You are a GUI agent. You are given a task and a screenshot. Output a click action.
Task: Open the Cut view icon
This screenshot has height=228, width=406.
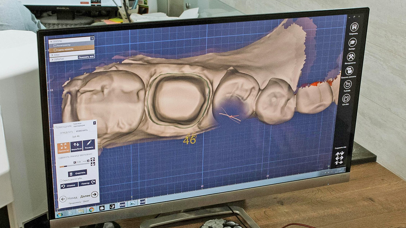346,98
